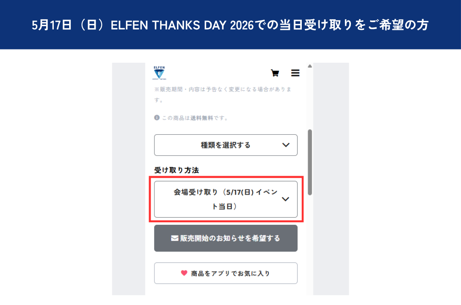This screenshot has height=305, width=461.
Task: Open the shopping cart
Action: coord(275,73)
